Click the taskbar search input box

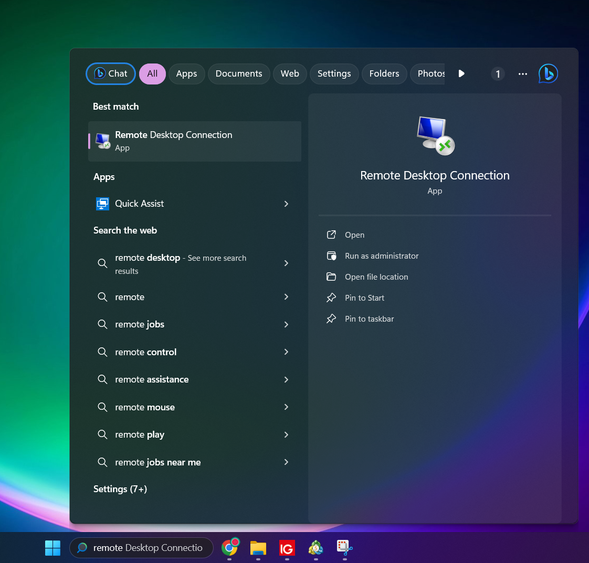(148, 548)
